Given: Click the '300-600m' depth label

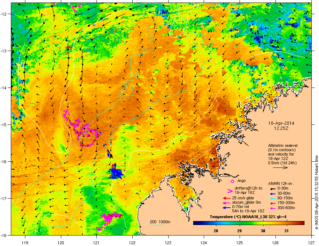Looking at the screenshot, I should coord(286,208).
